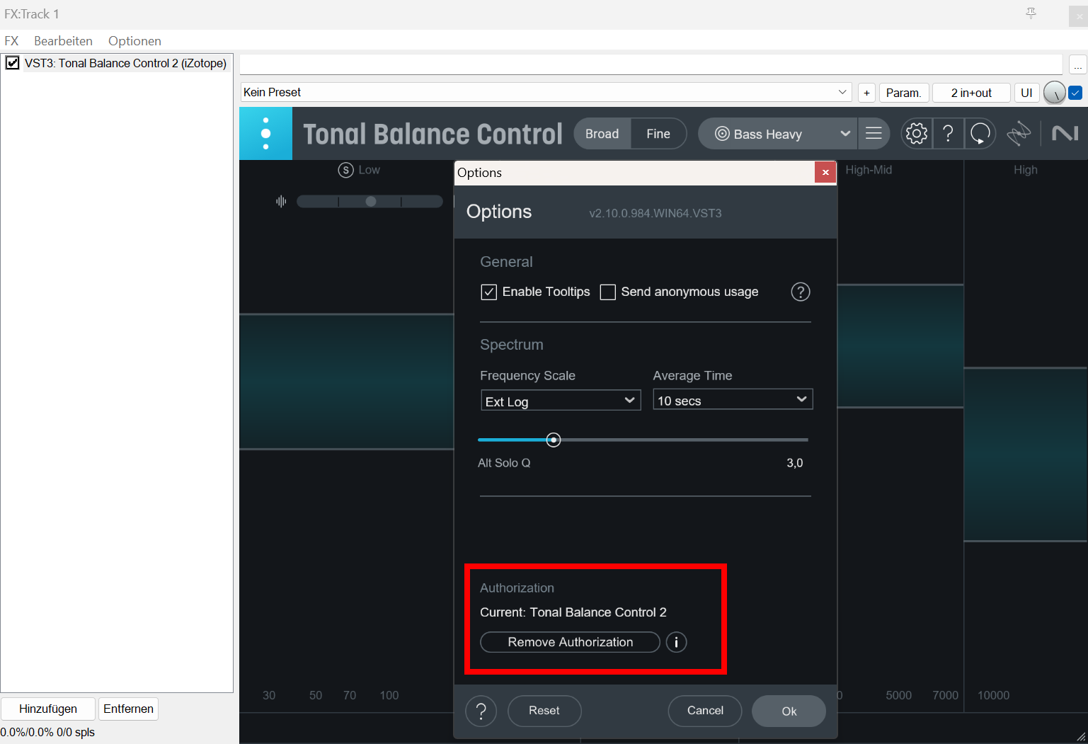
Task: Click the info icon beside Remove Authorization
Action: [x=676, y=642]
